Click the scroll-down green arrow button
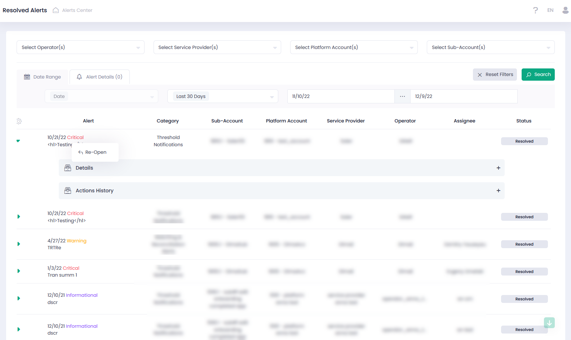571x340 pixels. pyautogui.click(x=549, y=323)
